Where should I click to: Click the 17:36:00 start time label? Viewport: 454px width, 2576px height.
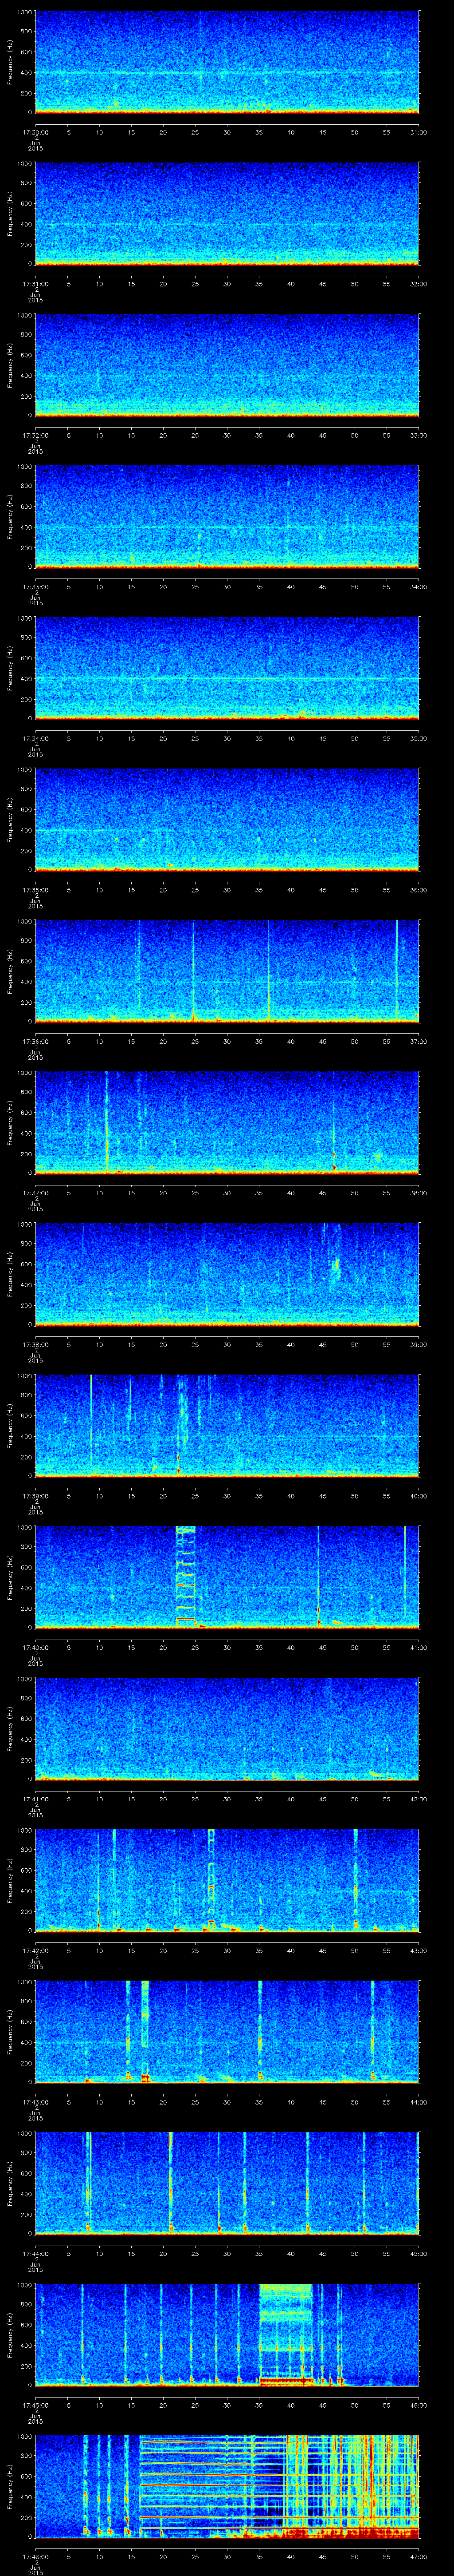[x=35, y=1041]
